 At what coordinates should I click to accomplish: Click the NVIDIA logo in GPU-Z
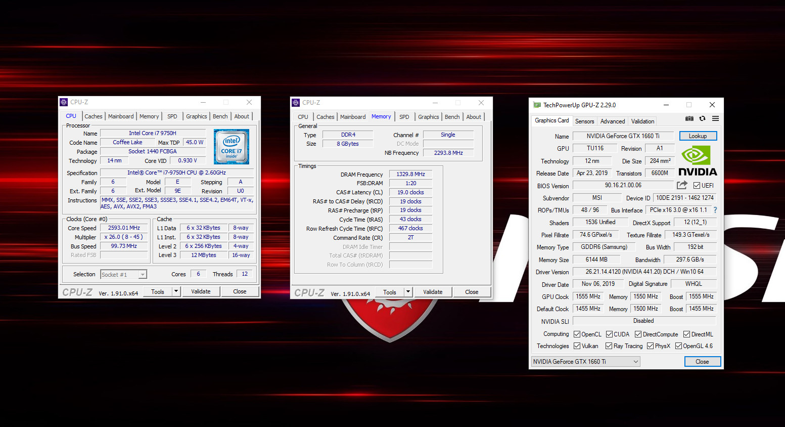click(698, 161)
